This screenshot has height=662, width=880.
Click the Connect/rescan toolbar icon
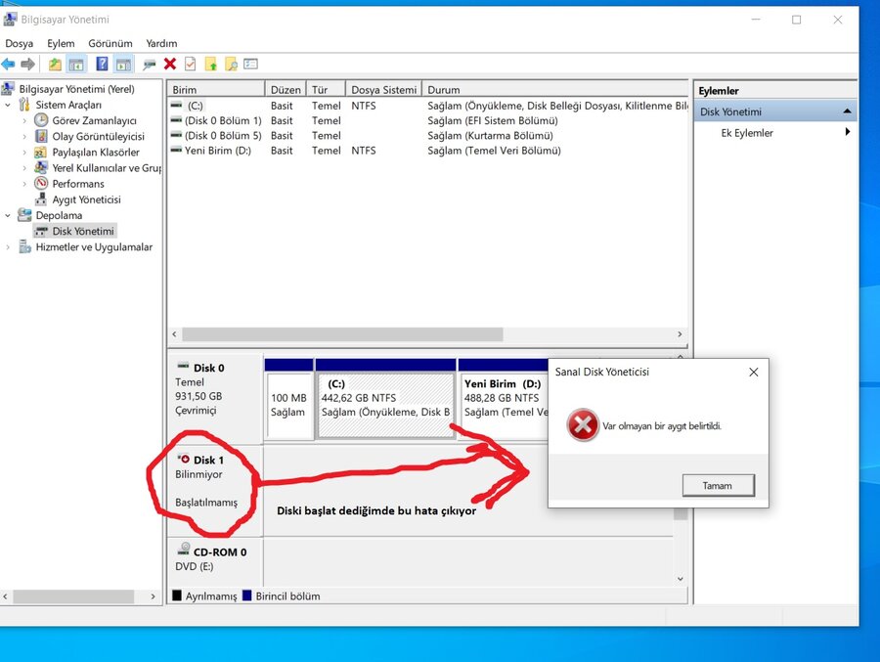[x=149, y=65]
